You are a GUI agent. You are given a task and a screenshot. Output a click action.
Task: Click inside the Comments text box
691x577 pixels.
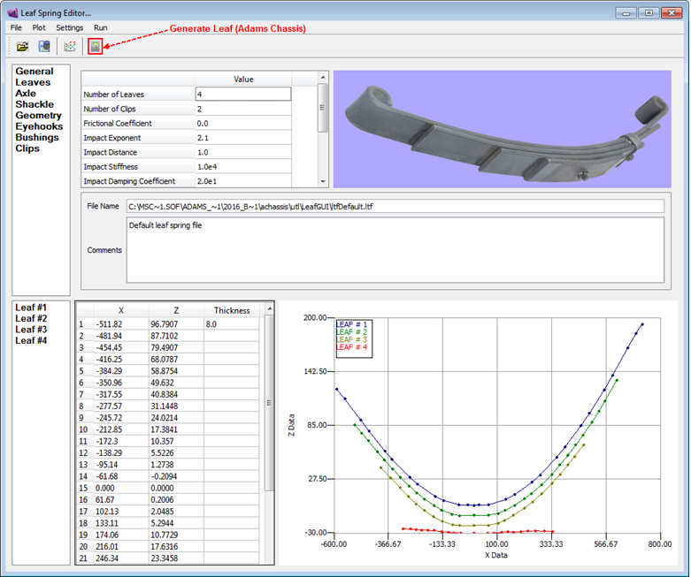pyautogui.click(x=395, y=250)
